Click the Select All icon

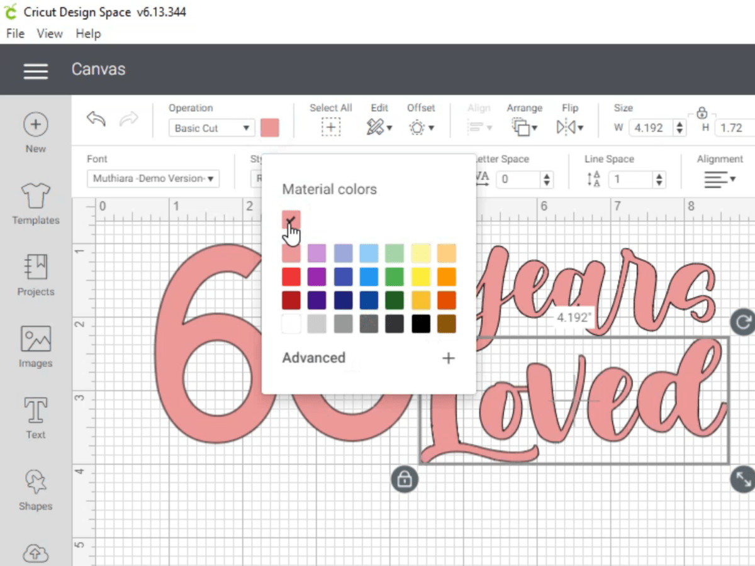(x=331, y=128)
